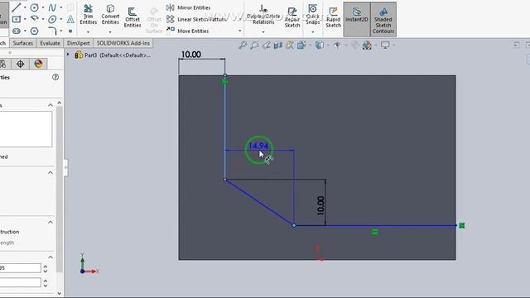Select the Spline sketch tool
This screenshot has width=530, height=298.
52,7
